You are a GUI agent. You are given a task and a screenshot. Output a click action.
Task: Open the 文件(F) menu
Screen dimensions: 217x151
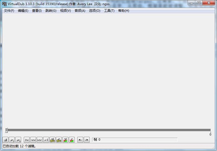click(9, 11)
